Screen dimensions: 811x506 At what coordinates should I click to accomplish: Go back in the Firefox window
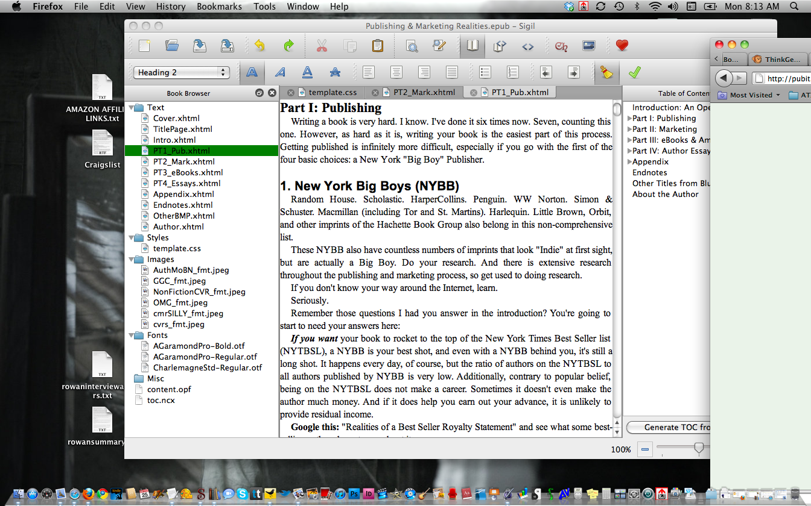tap(725, 78)
